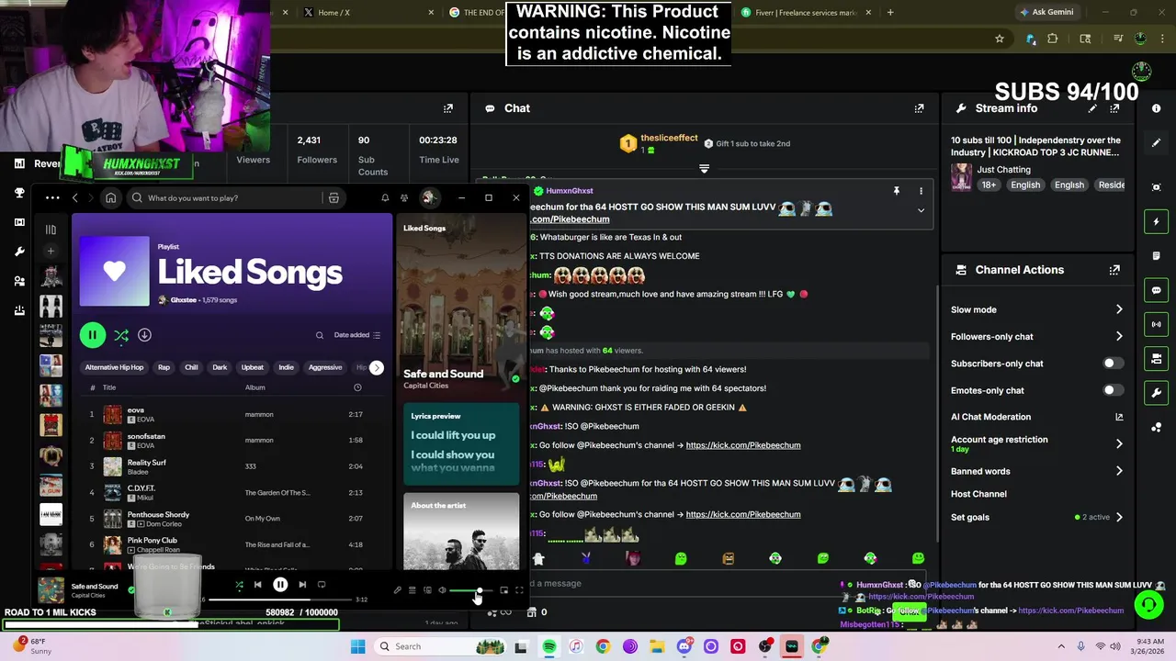
Task: Filter by Chill genre chip
Action: coord(191,367)
